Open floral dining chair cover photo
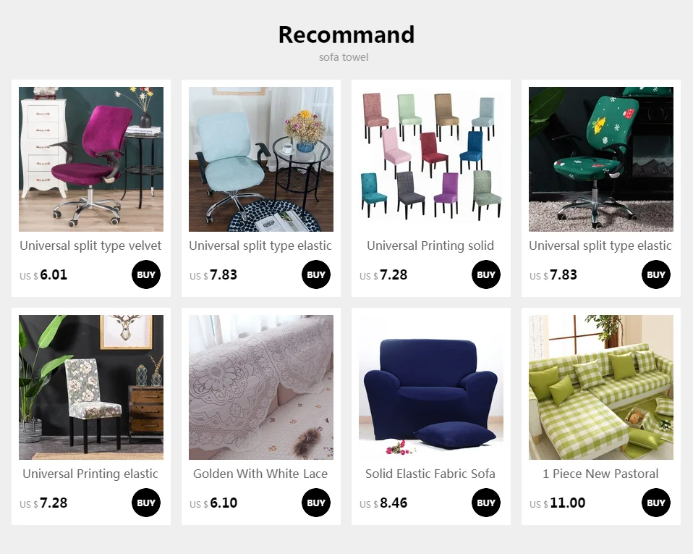The width and height of the screenshot is (693, 554). tap(91, 387)
